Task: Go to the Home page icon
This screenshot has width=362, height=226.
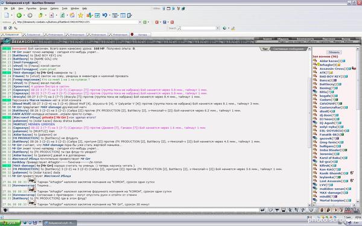Action: pyautogui.click(x=72, y=16)
